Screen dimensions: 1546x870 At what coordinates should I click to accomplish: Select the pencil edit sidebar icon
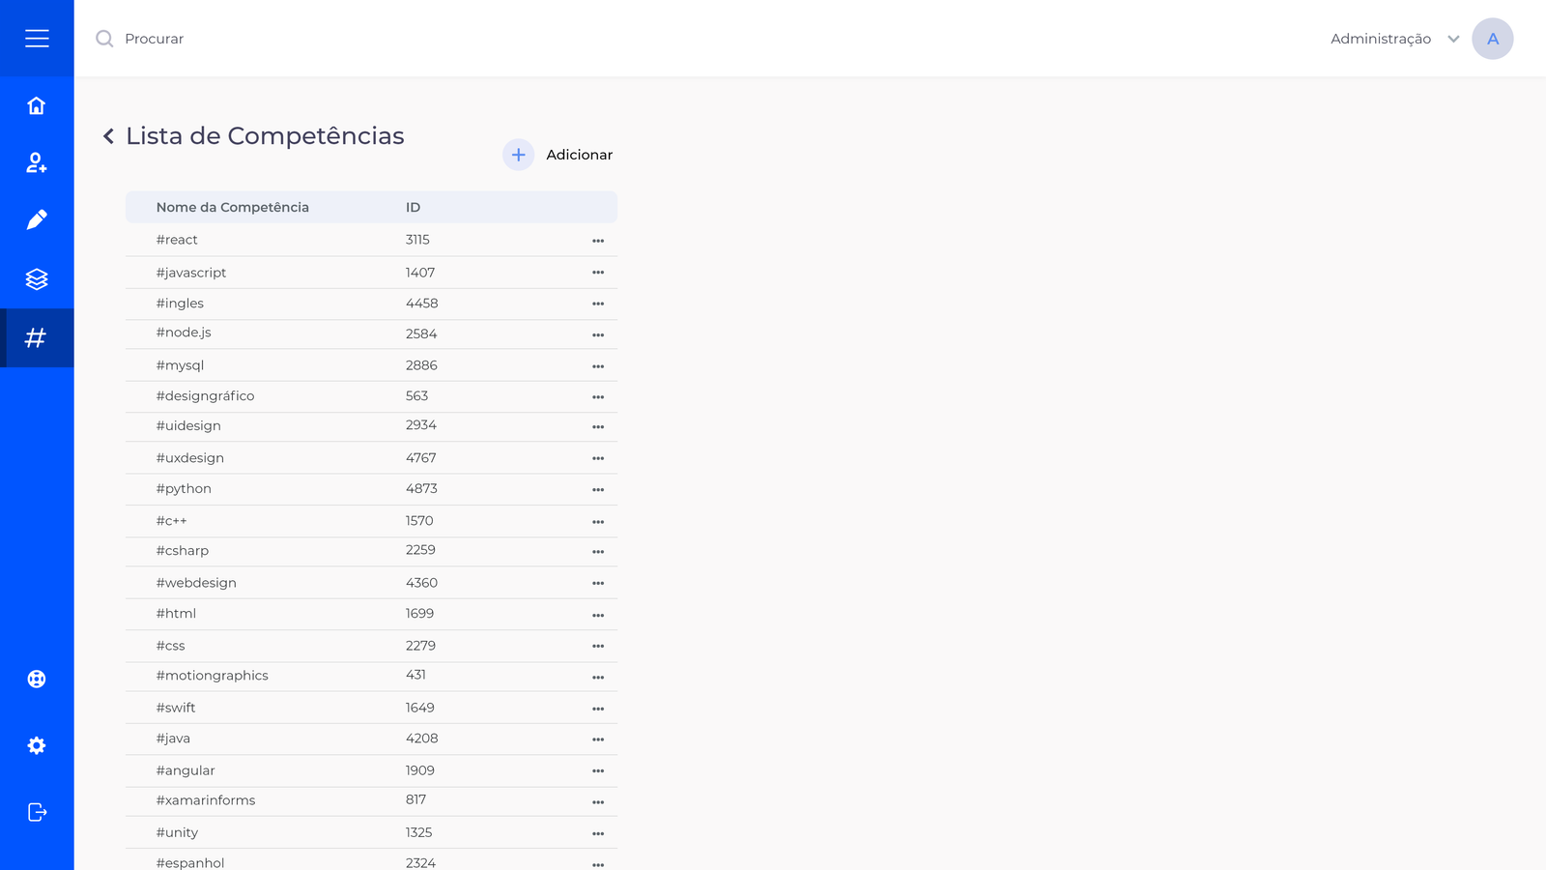point(37,220)
